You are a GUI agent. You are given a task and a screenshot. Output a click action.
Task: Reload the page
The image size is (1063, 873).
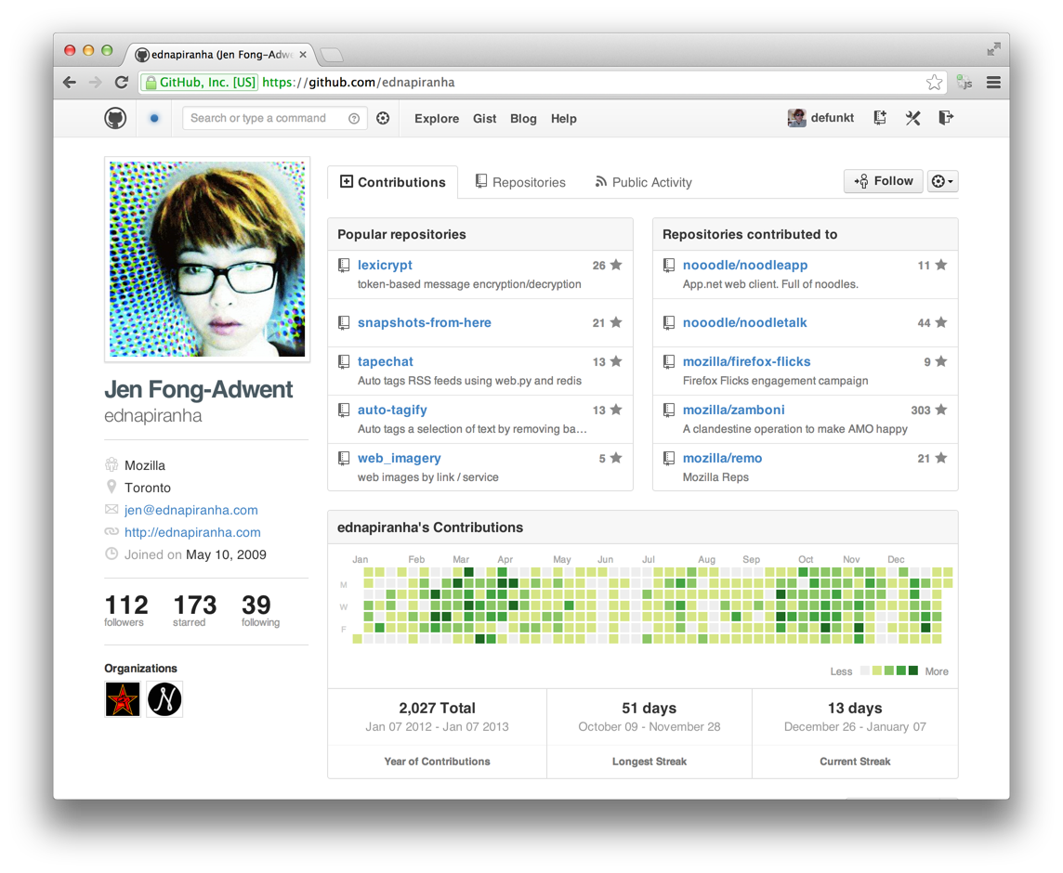(122, 82)
